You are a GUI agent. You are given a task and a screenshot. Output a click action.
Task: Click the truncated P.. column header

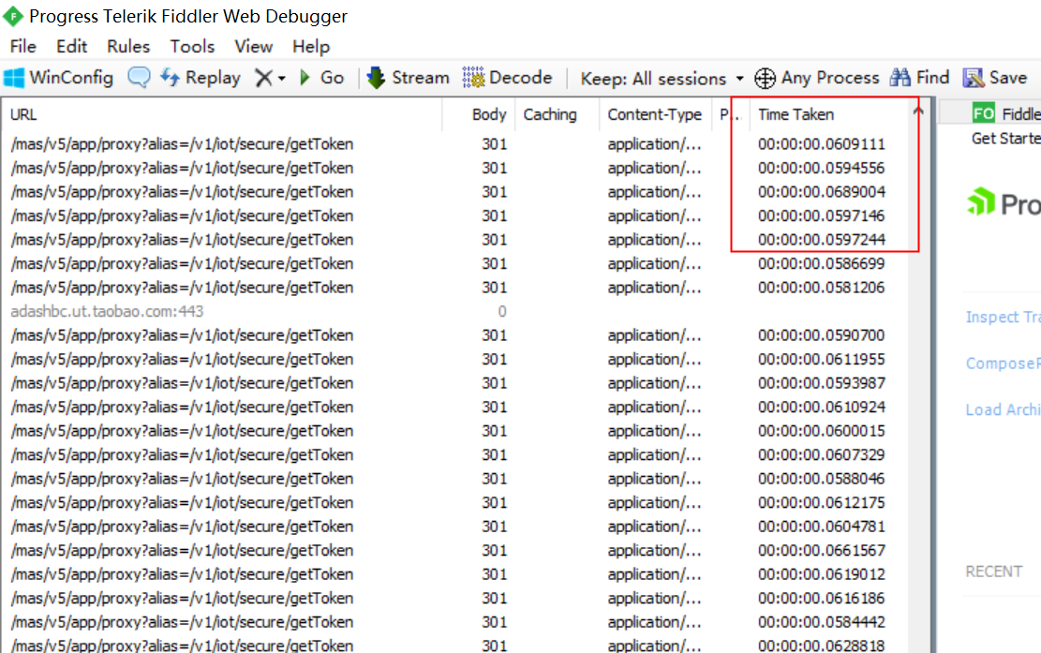tap(730, 115)
